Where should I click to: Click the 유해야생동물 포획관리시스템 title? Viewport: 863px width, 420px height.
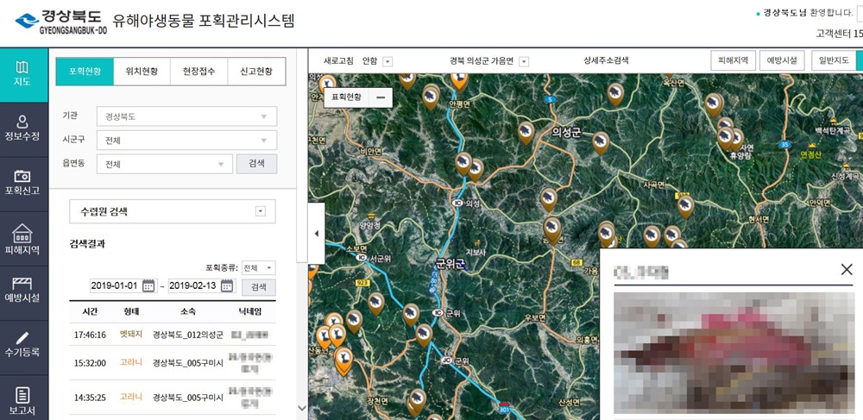(204, 21)
